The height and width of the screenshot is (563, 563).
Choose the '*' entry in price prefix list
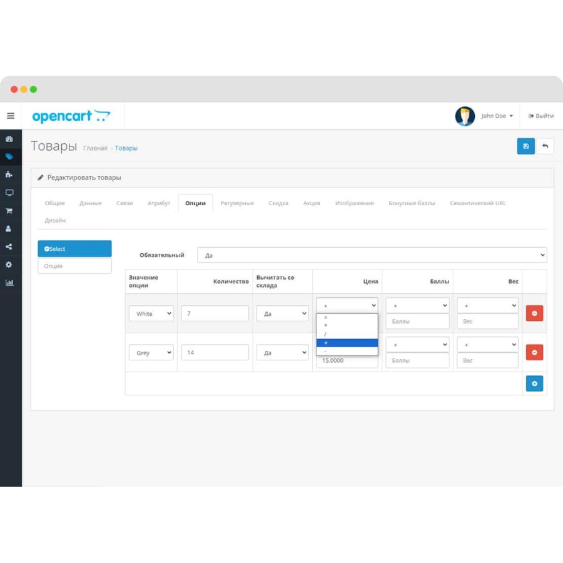pyautogui.click(x=347, y=326)
